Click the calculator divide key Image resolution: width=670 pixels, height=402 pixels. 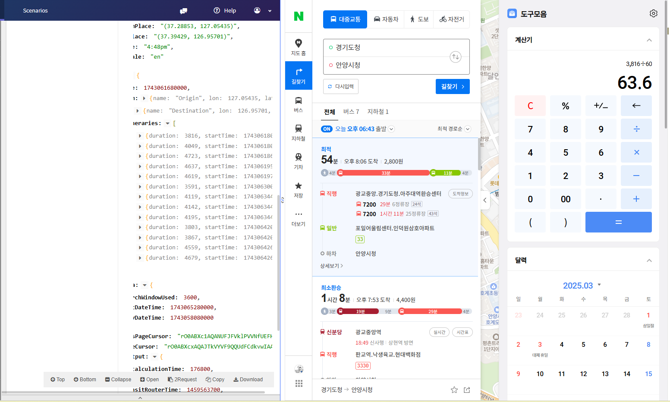point(636,129)
